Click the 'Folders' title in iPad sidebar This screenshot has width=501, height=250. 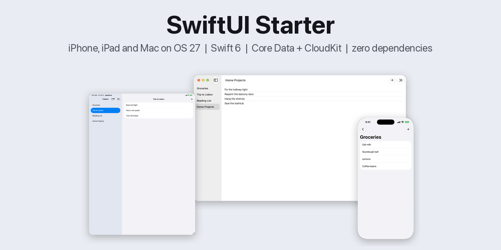point(106,99)
